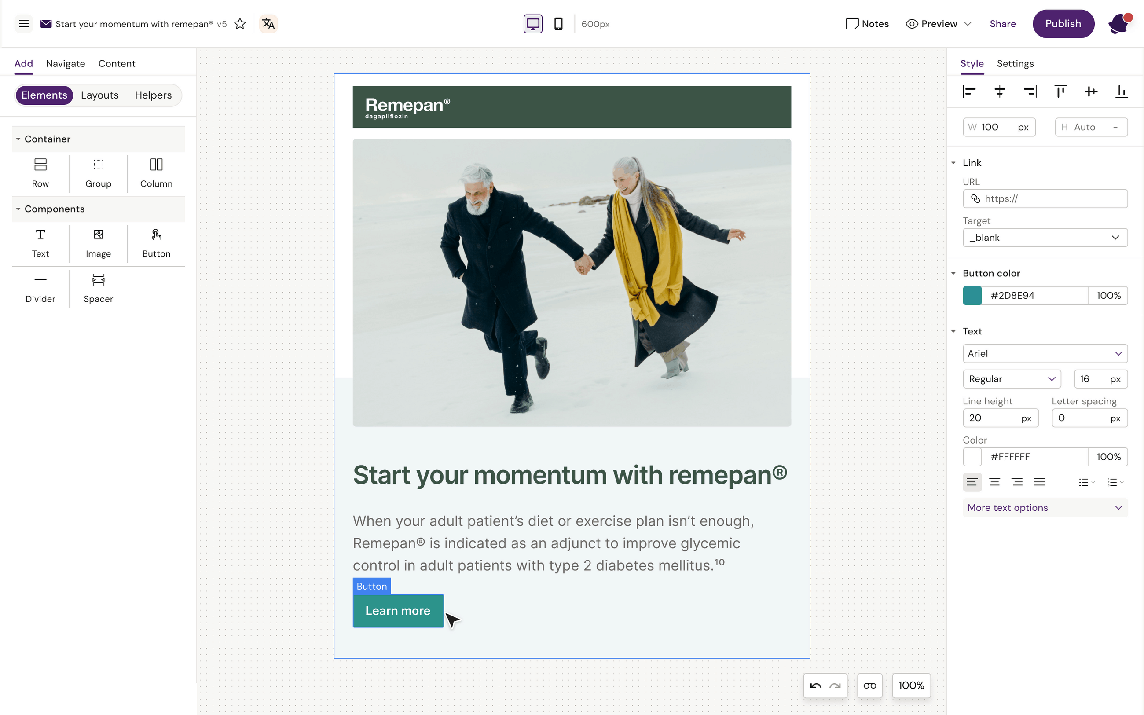Align element to the right

1030,91
